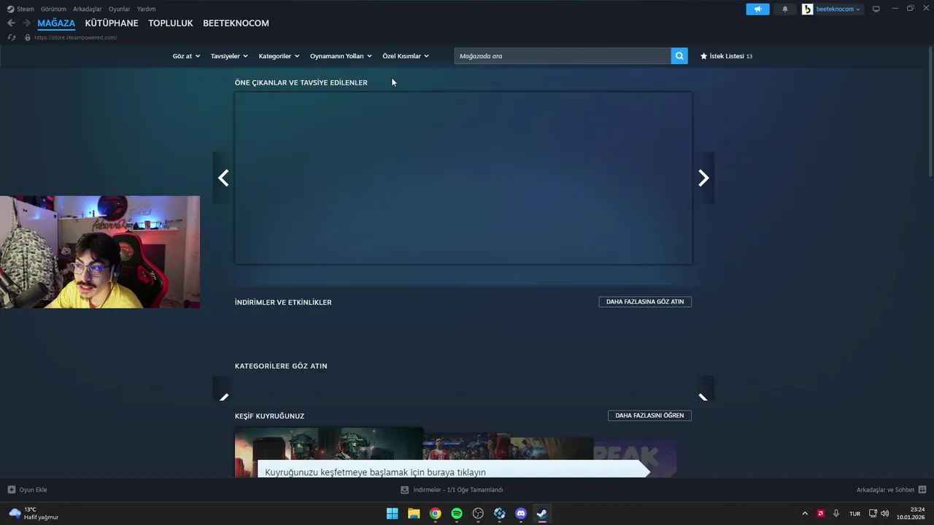Open File Explorer from taskbar

coord(414,513)
